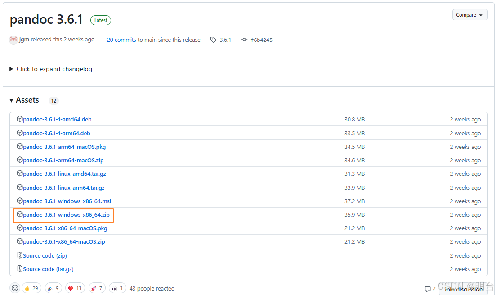Open commit f6b4245 link

262,40
